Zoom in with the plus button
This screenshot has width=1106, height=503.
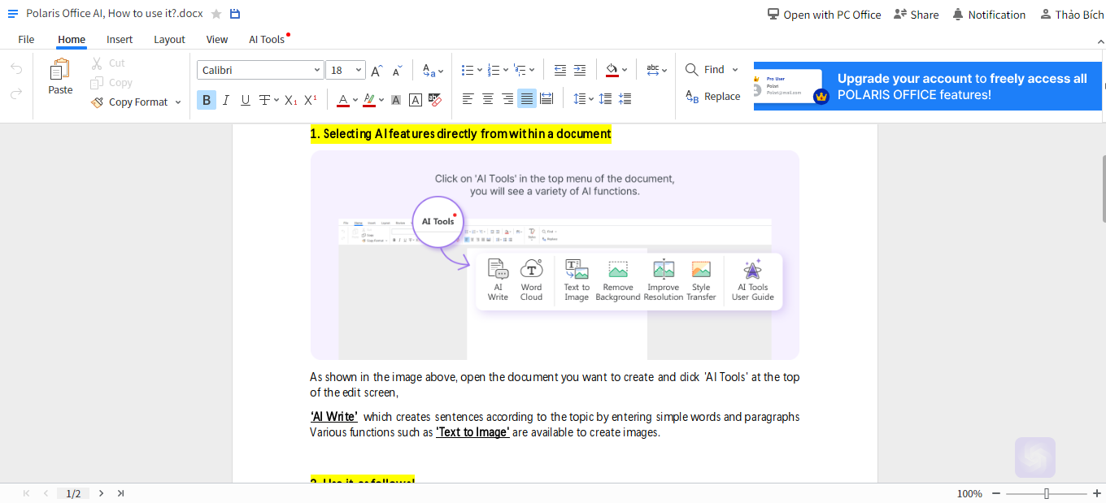click(x=1097, y=493)
